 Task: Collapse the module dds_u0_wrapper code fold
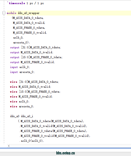(x=4, y=13)
